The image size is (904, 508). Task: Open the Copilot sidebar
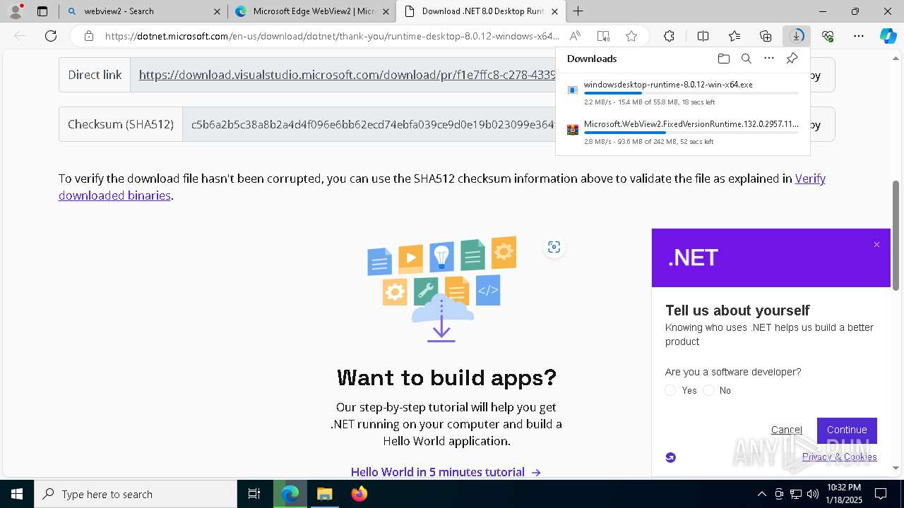(888, 36)
